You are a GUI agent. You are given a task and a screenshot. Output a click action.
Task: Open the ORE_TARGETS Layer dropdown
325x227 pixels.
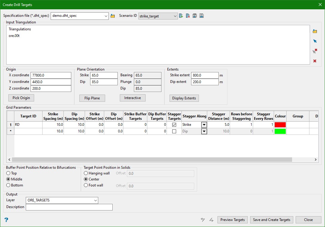coord(95,201)
